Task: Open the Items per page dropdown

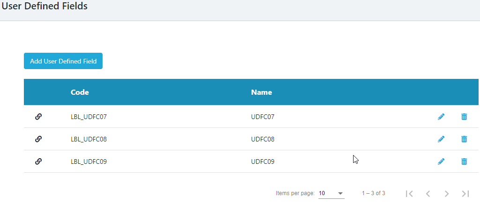Action: tap(331, 193)
